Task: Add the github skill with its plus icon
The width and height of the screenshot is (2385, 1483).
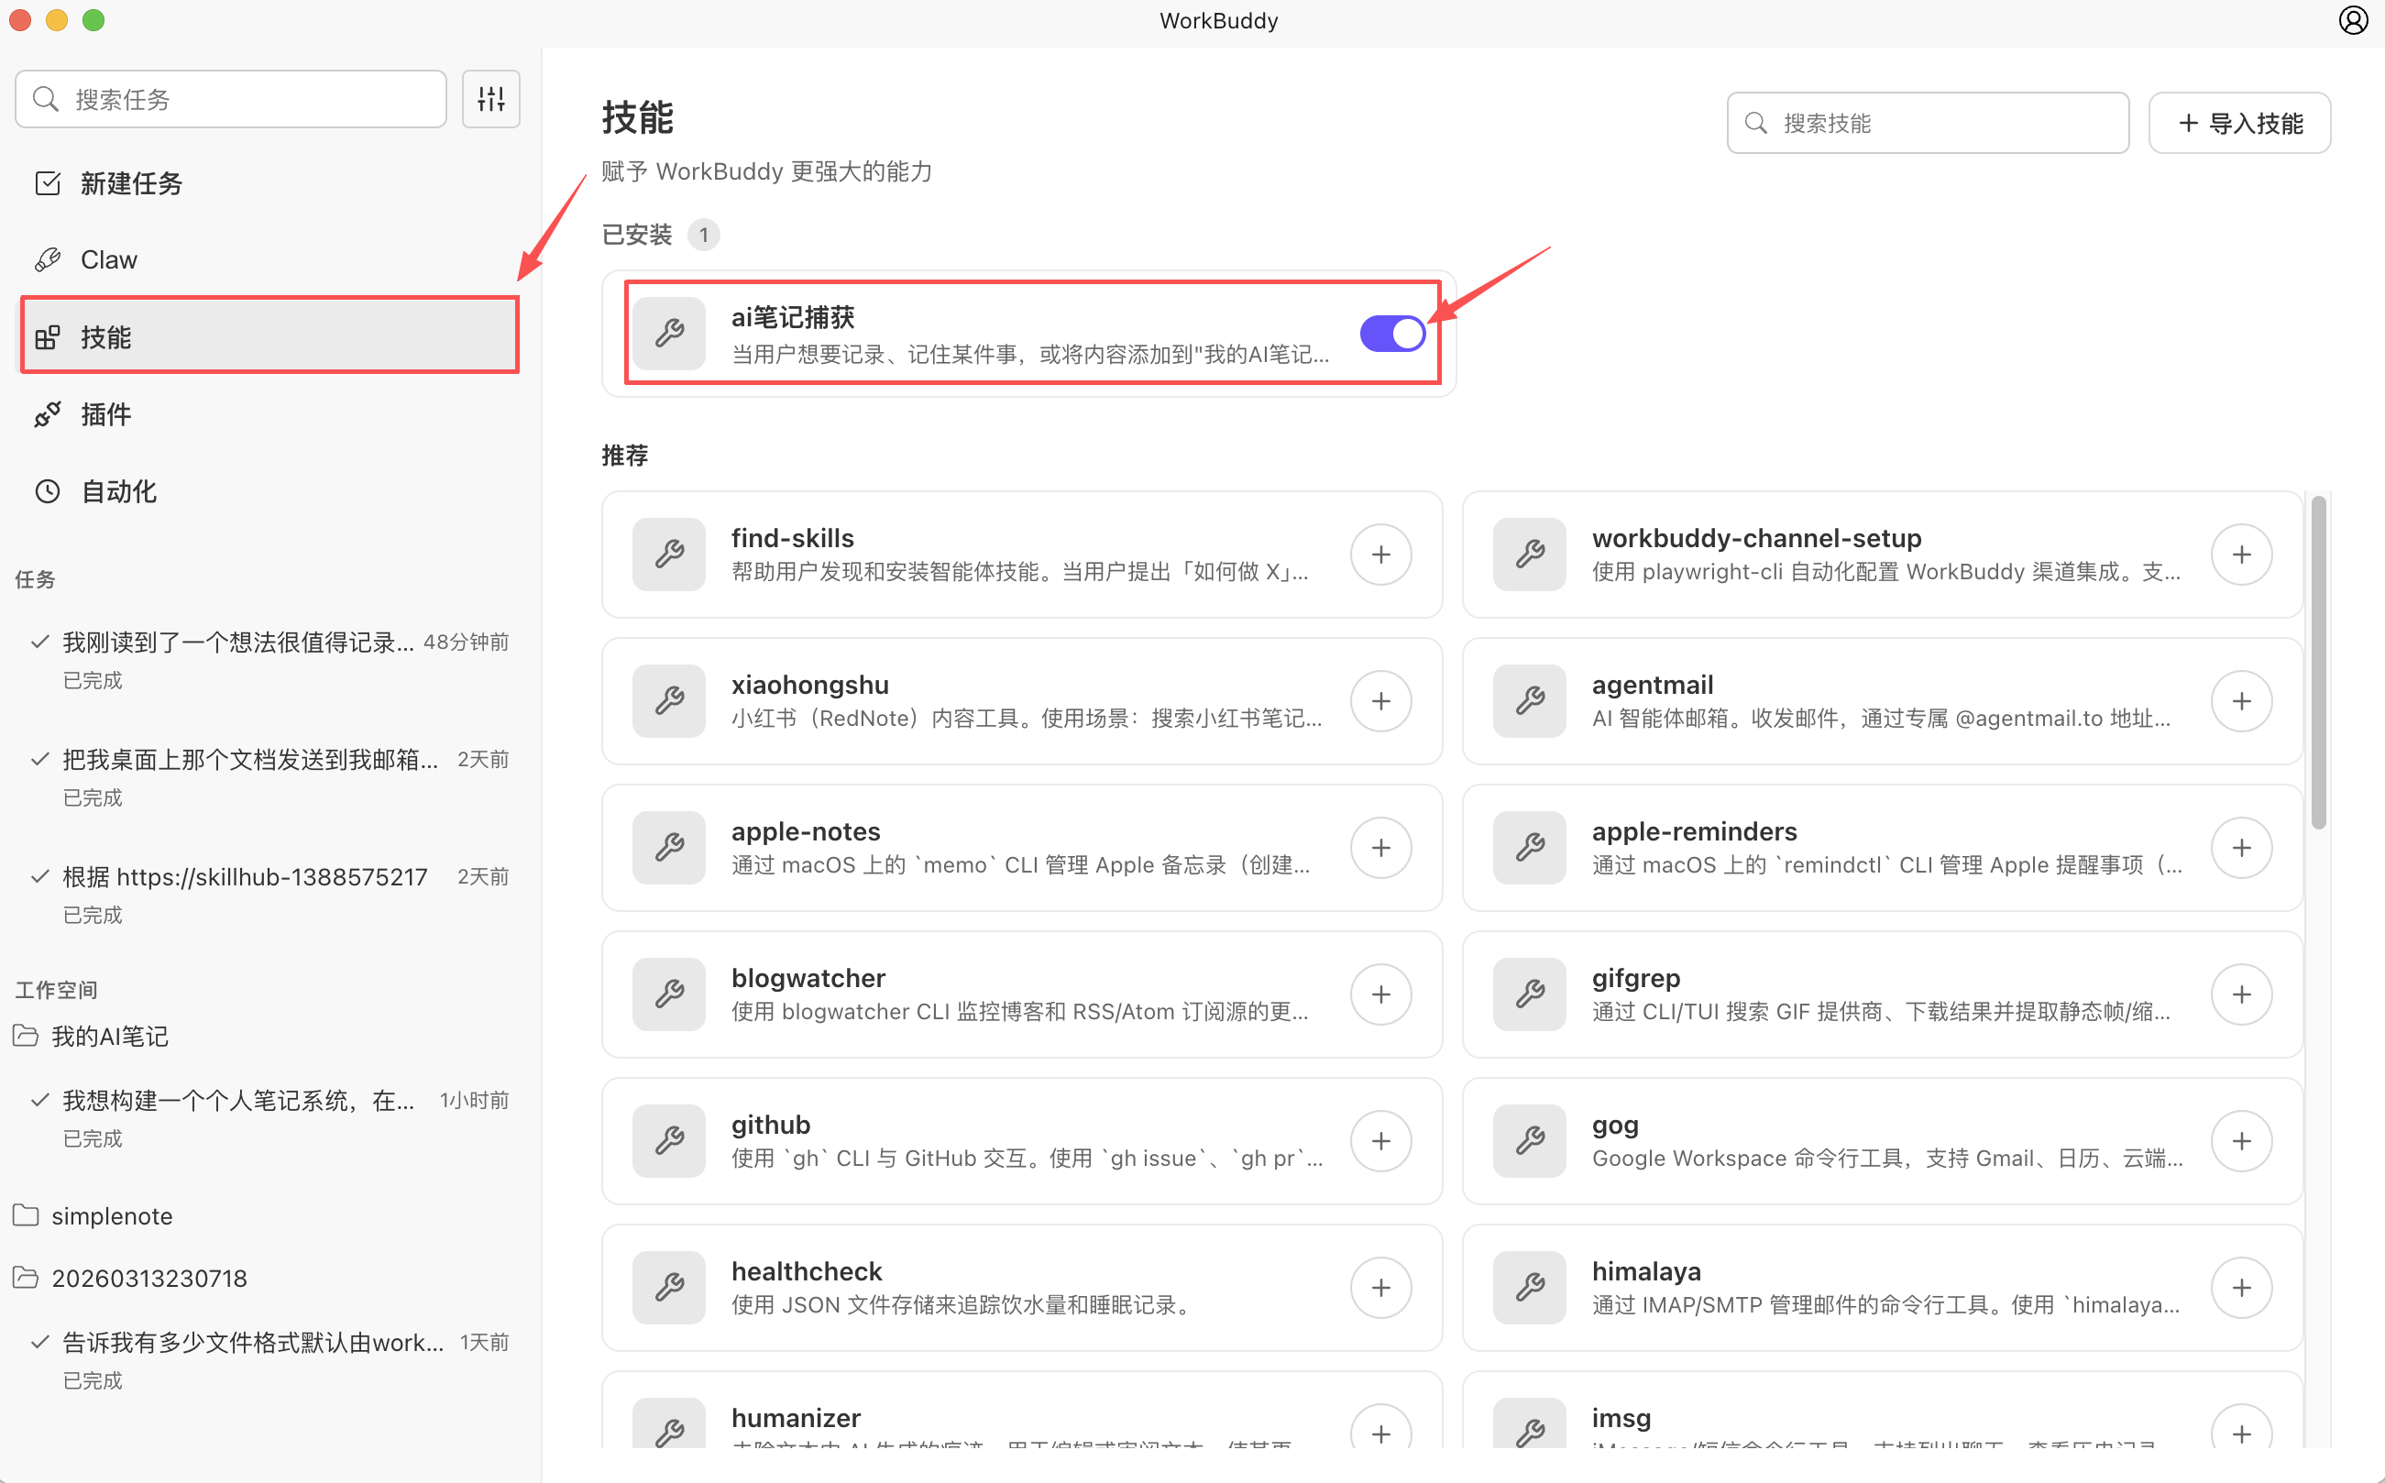Action: pos(1379,1141)
